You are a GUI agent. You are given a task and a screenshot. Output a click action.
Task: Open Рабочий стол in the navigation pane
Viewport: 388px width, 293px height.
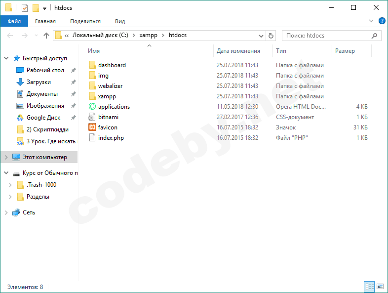(45, 70)
